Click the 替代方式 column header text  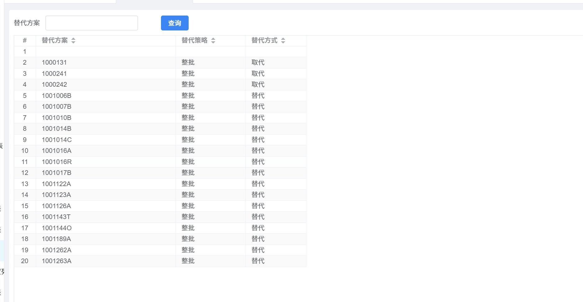[264, 40]
